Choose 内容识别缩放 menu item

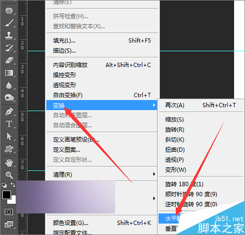point(102,65)
